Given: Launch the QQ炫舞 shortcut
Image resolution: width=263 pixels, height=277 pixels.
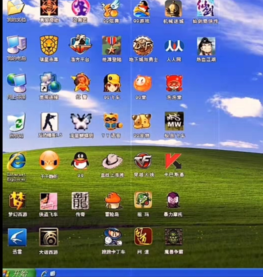Looking at the screenshot, I should 111,8.
